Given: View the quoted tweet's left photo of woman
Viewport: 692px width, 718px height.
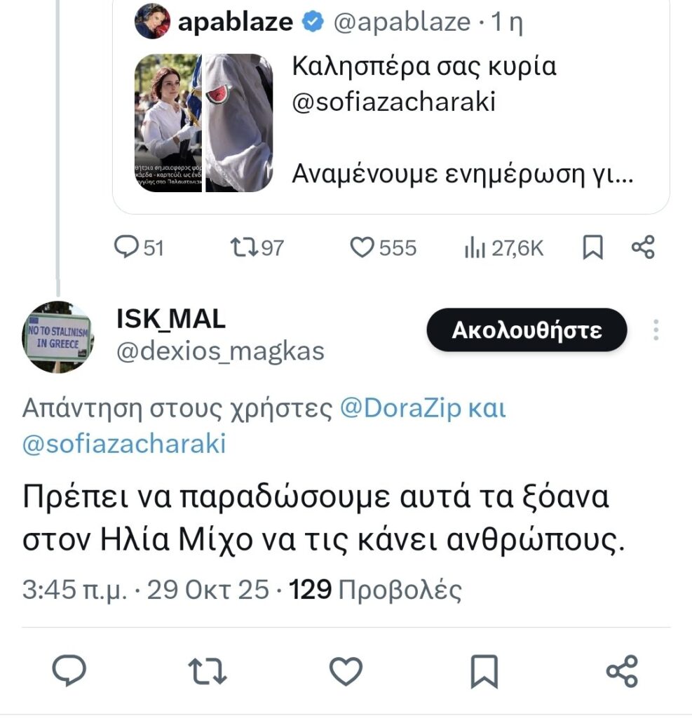Looking at the screenshot, I should pos(167,123).
